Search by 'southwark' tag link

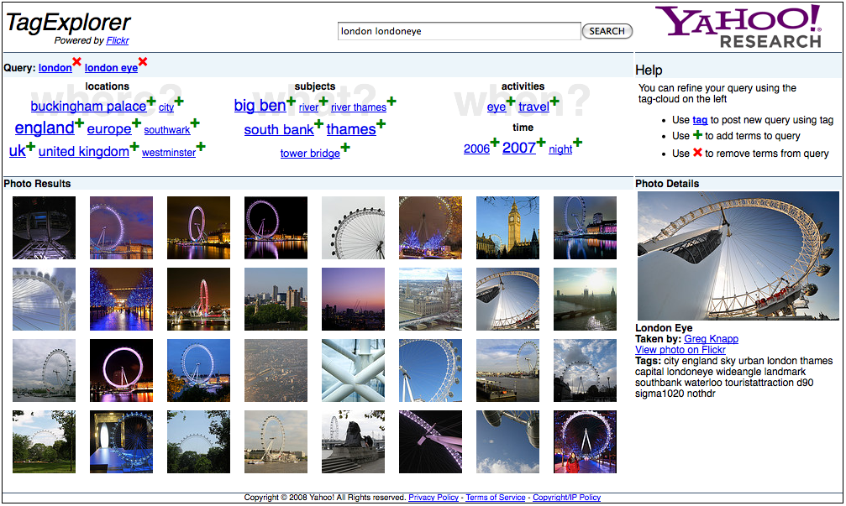pyautogui.click(x=166, y=130)
